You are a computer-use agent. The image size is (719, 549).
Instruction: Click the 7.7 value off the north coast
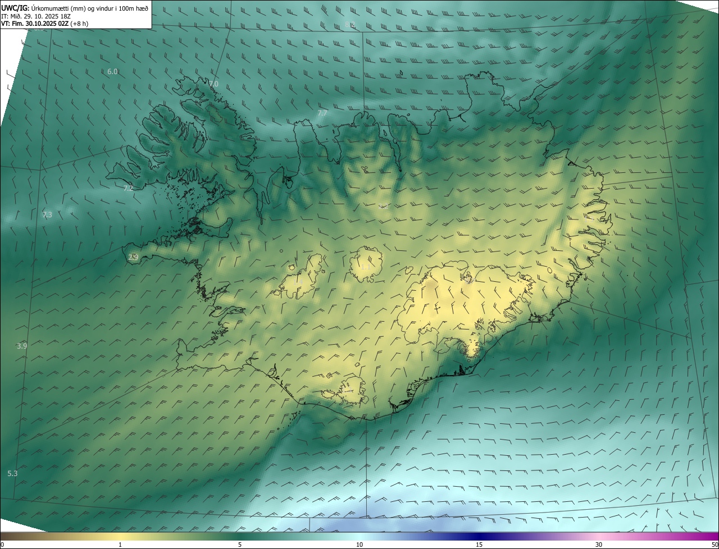pos(322,113)
